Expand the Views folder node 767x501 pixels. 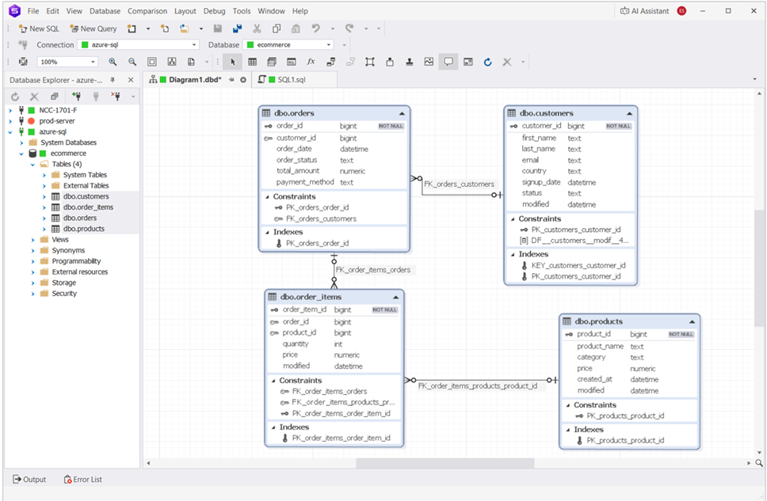(x=32, y=240)
